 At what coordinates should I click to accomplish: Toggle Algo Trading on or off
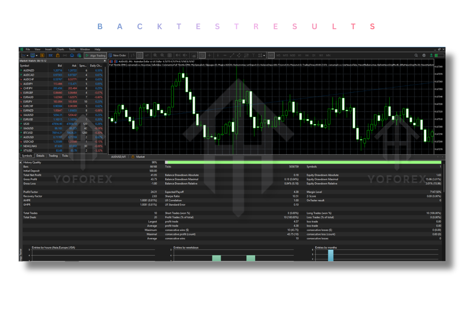(x=96, y=55)
